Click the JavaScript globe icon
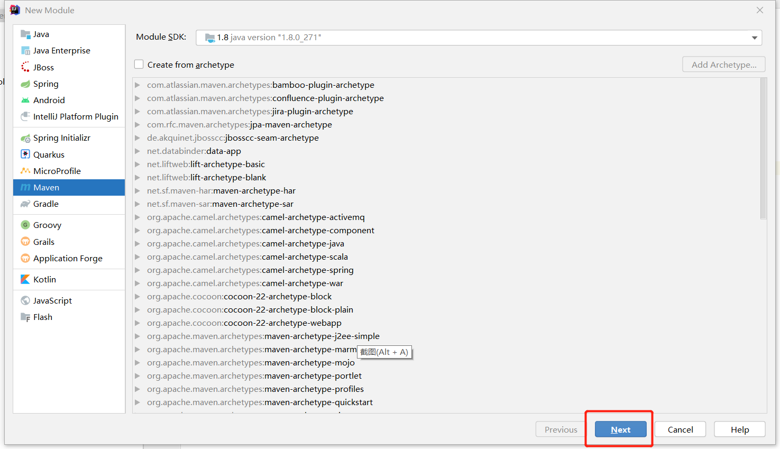Image resolution: width=780 pixels, height=449 pixels. pos(25,300)
